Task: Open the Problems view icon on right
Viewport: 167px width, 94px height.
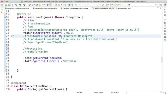Action: click(x=165, y=22)
